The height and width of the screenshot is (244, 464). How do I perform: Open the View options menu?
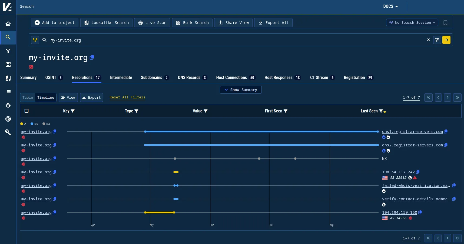68,97
